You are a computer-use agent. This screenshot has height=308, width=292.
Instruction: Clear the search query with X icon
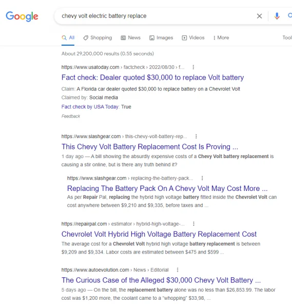tap(259, 16)
